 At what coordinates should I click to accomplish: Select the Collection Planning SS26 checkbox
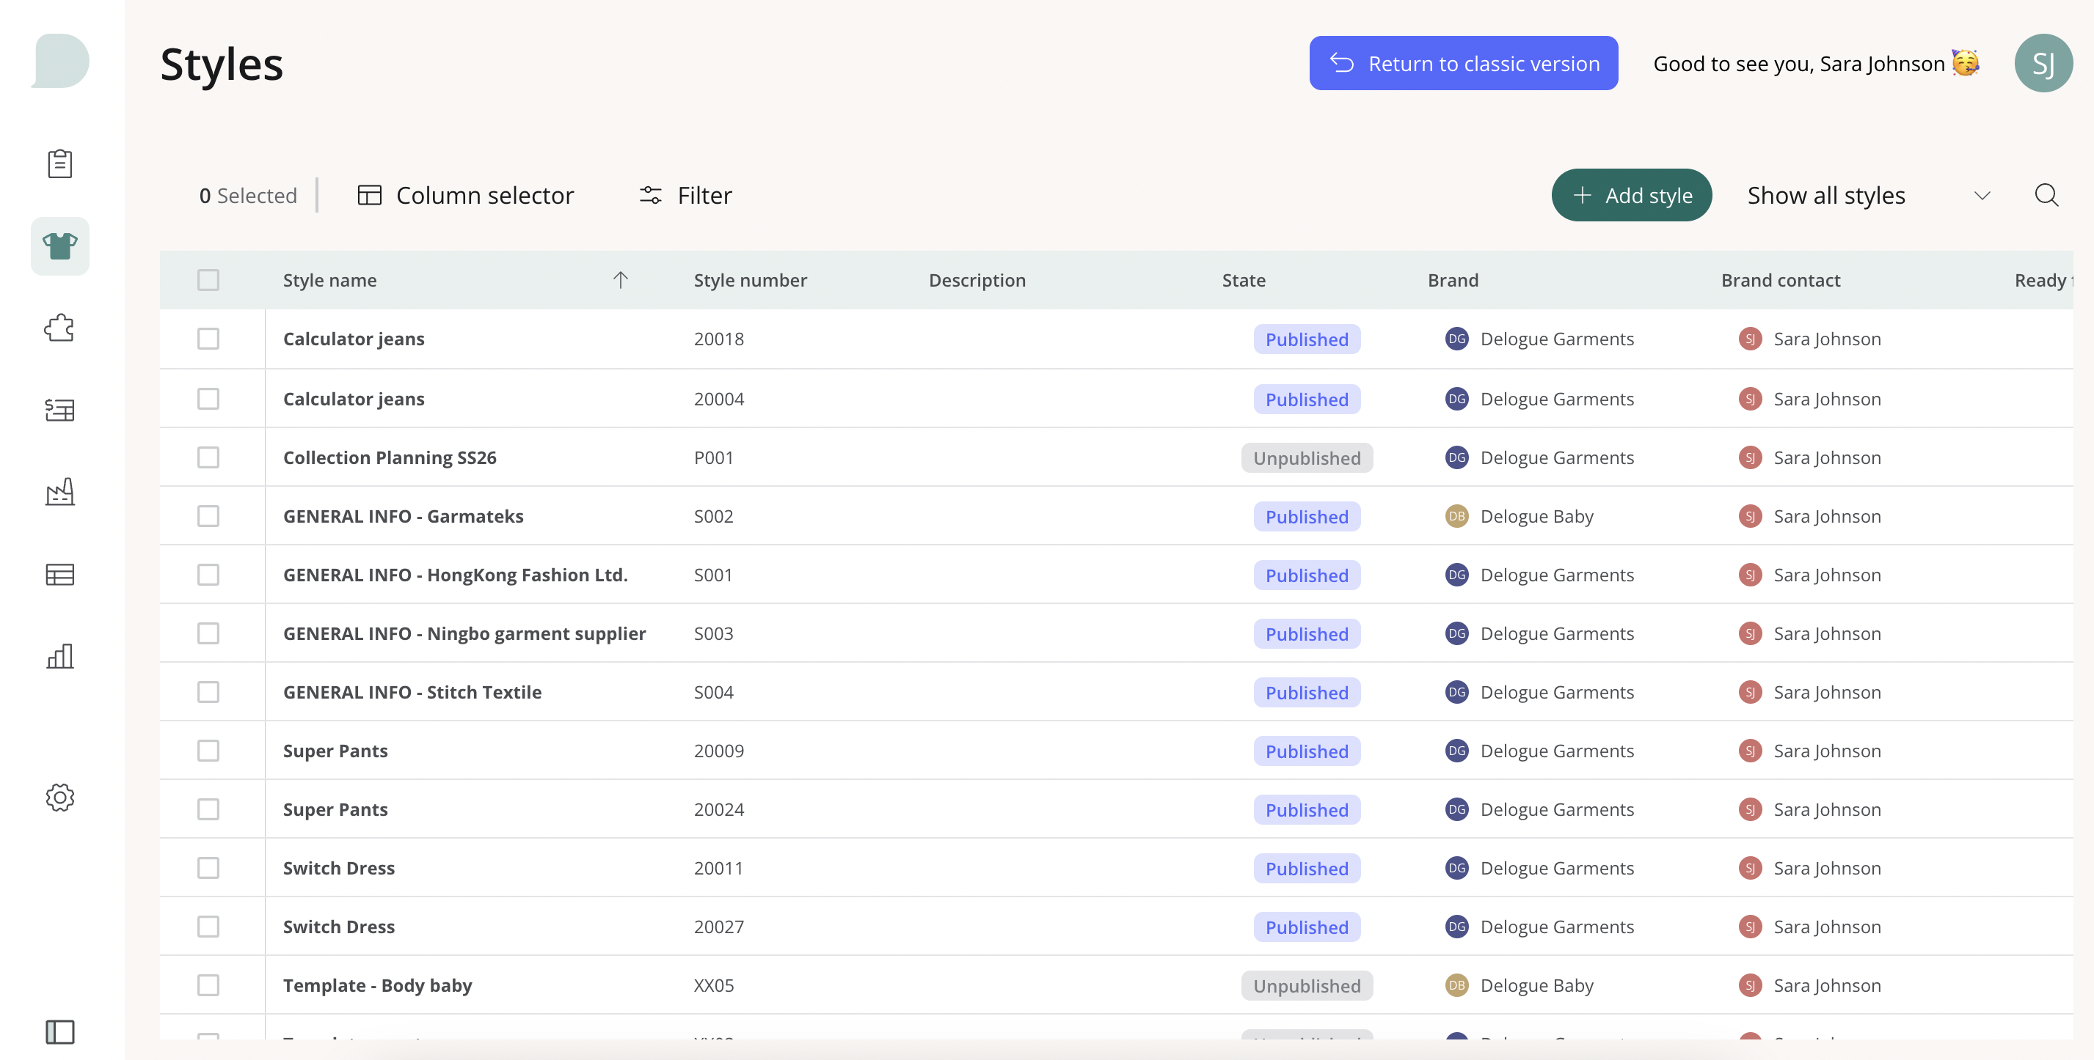coord(208,457)
